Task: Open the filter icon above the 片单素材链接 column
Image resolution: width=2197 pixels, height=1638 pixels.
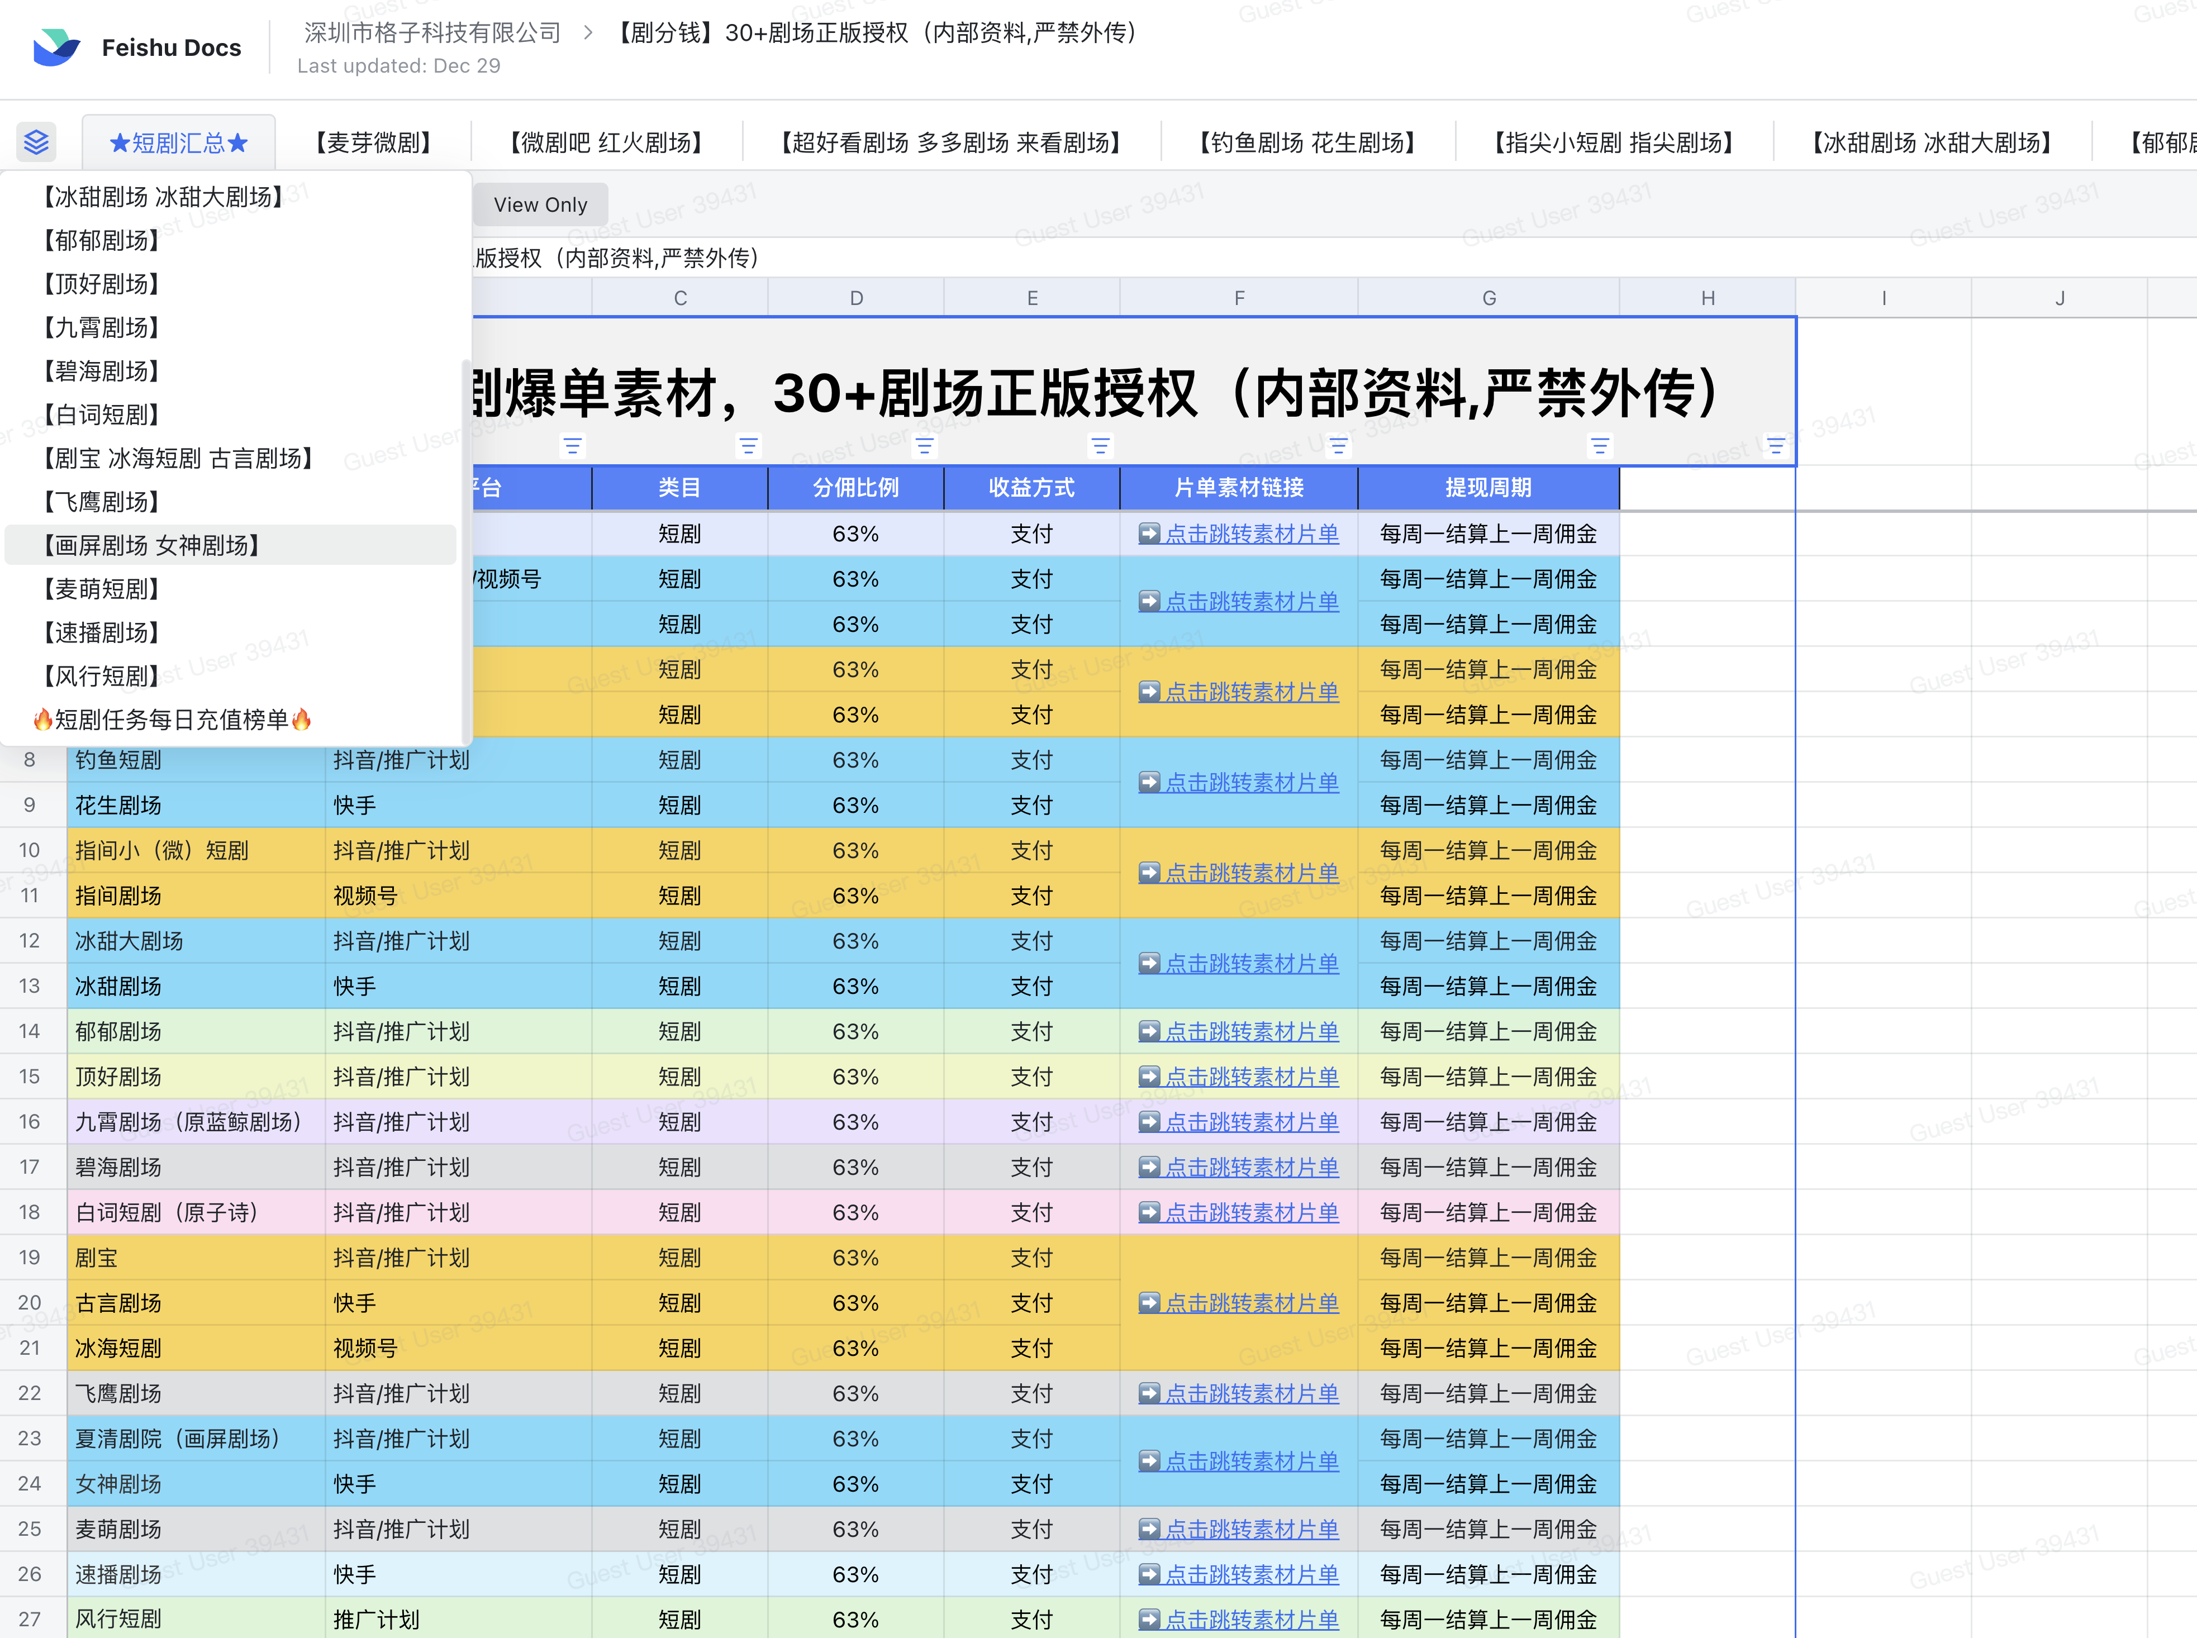Action: click(1338, 445)
